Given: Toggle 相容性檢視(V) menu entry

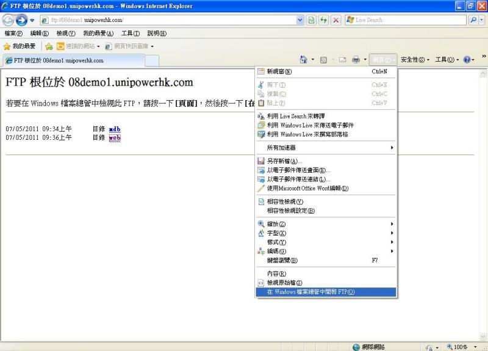Looking at the screenshot, I should (x=326, y=202).
